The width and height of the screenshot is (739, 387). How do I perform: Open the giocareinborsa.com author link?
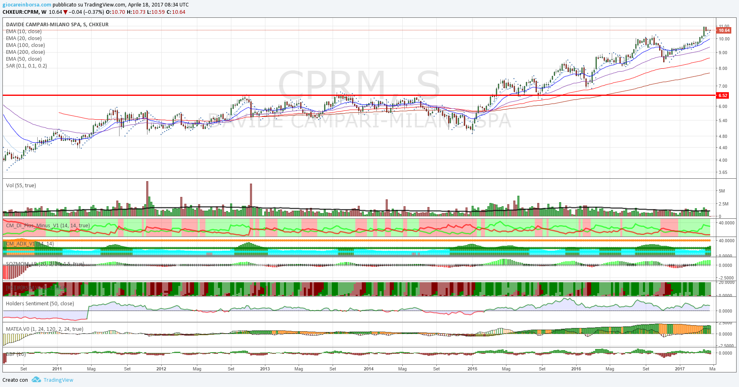point(27,4)
